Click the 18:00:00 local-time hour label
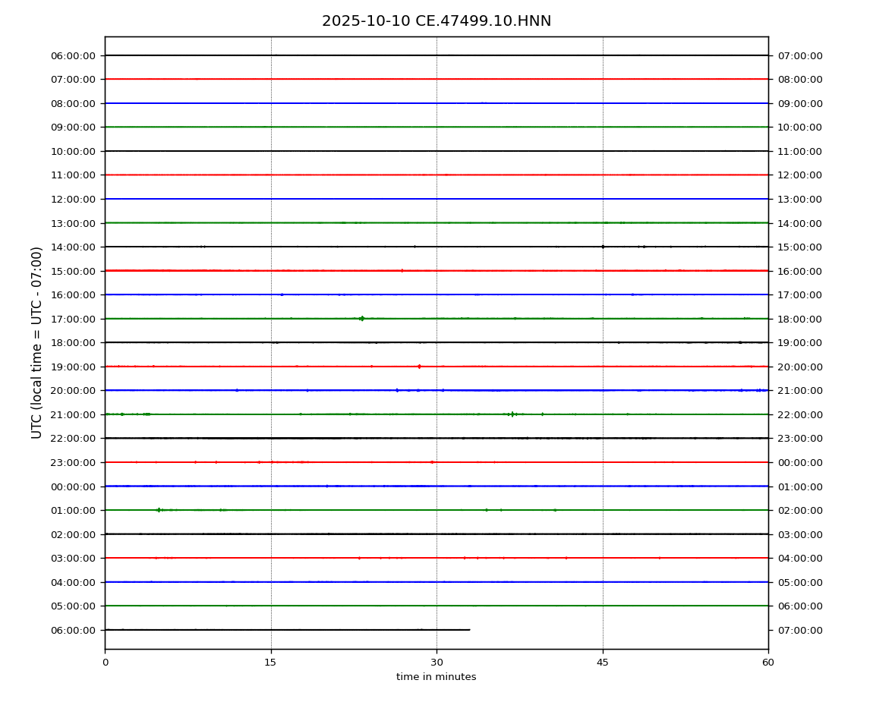The image size is (873, 721). tap(799, 319)
